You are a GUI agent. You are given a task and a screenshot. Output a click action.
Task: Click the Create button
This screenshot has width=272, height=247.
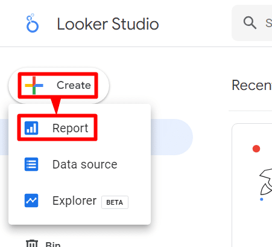pyautogui.click(x=59, y=85)
